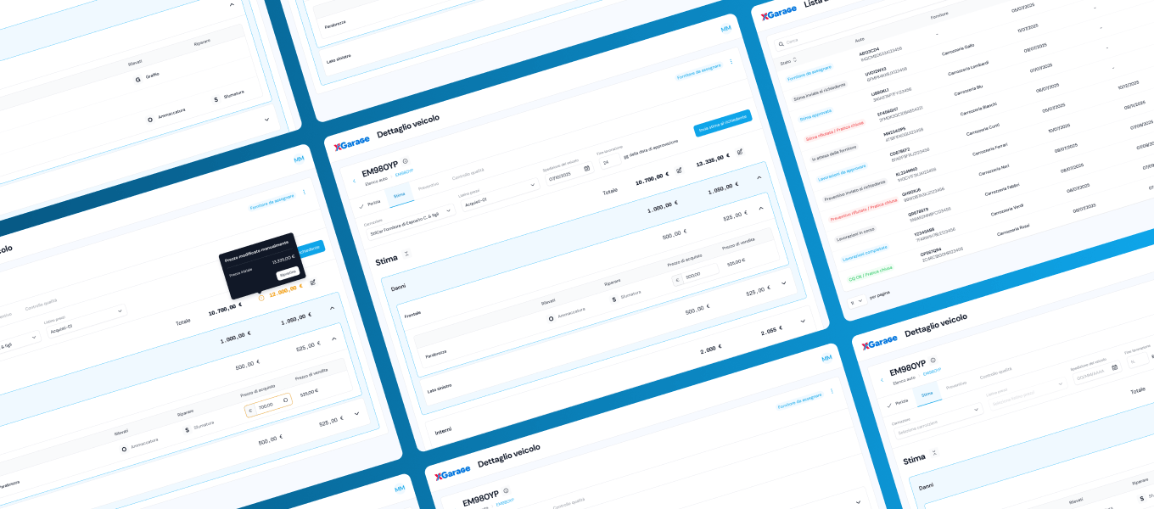
Task: Click info icon beside EM980YP in center panel
Action: click(406, 160)
